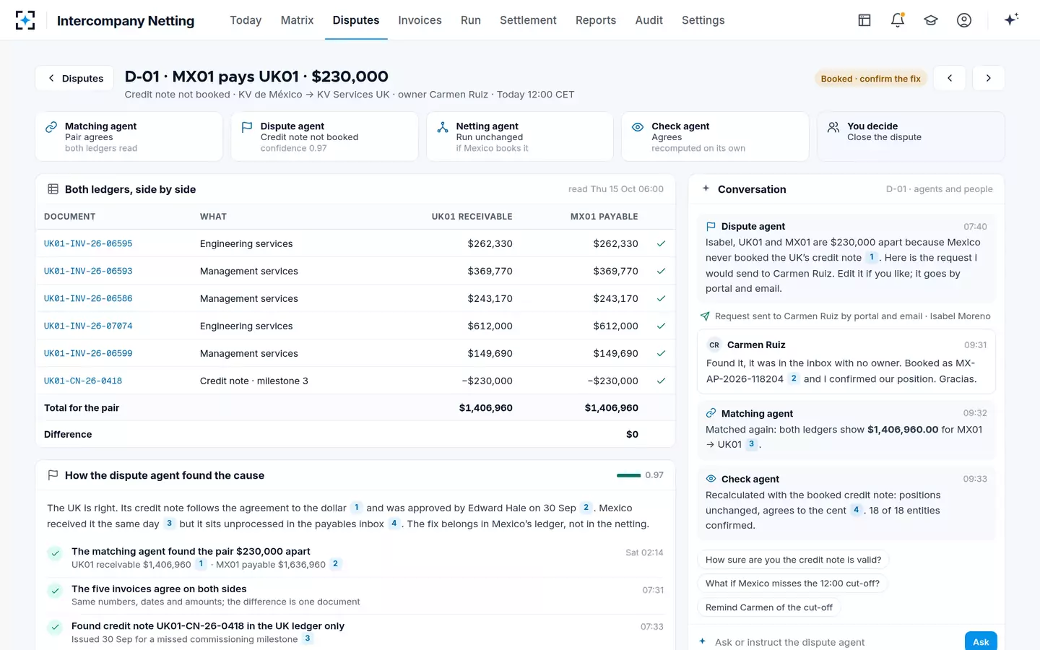Switch to the Matrix tab
Image resolution: width=1040 pixels, height=650 pixels.
click(x=297, y=20)
